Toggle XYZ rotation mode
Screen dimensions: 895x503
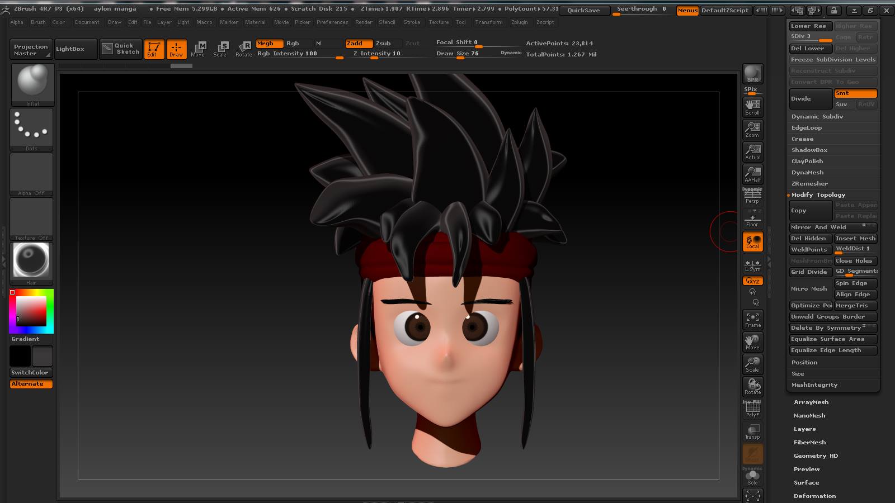tap(752, 281)
